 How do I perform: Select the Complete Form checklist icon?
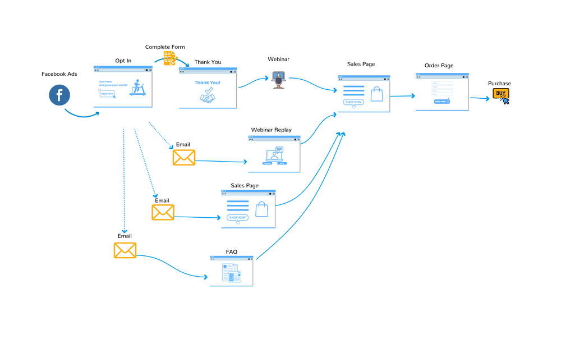[x=170, y=58]
